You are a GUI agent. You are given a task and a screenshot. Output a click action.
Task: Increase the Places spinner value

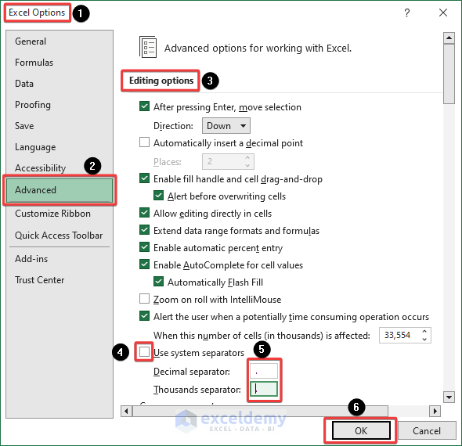pos(247,158)
